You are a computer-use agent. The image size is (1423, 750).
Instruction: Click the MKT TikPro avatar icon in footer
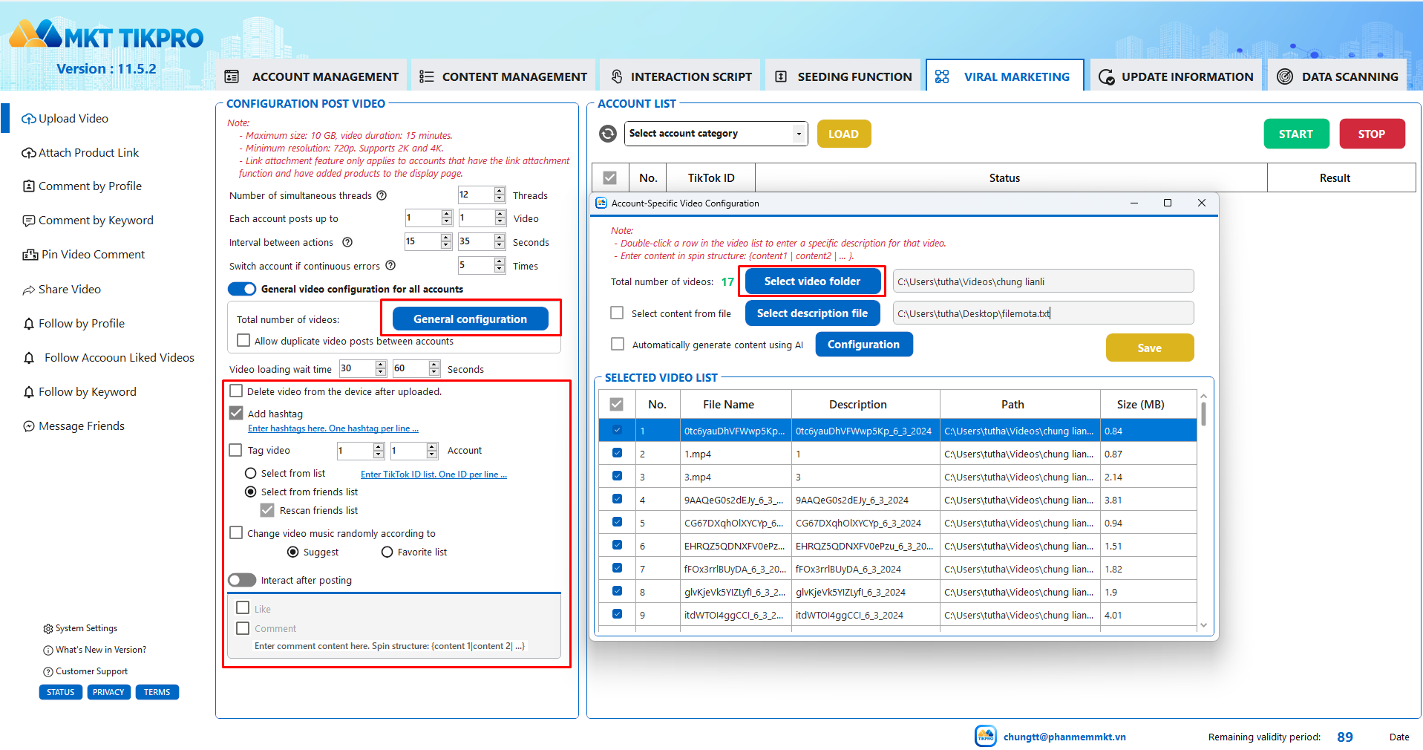(986, 736)
